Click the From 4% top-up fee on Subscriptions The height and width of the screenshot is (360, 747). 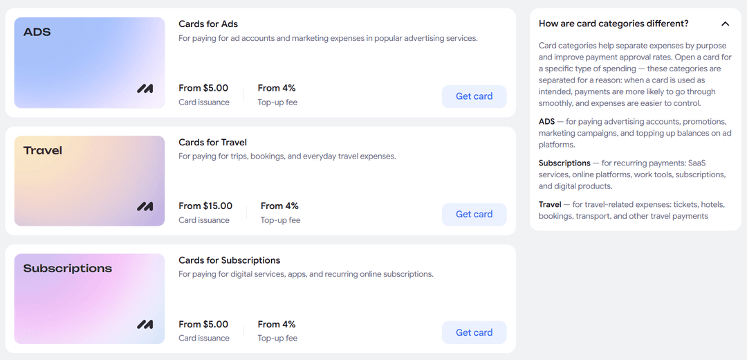[277, 324]
